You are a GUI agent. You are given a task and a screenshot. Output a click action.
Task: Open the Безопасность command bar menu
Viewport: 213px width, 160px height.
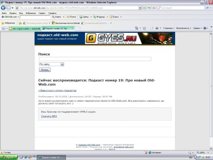(184, 28)
